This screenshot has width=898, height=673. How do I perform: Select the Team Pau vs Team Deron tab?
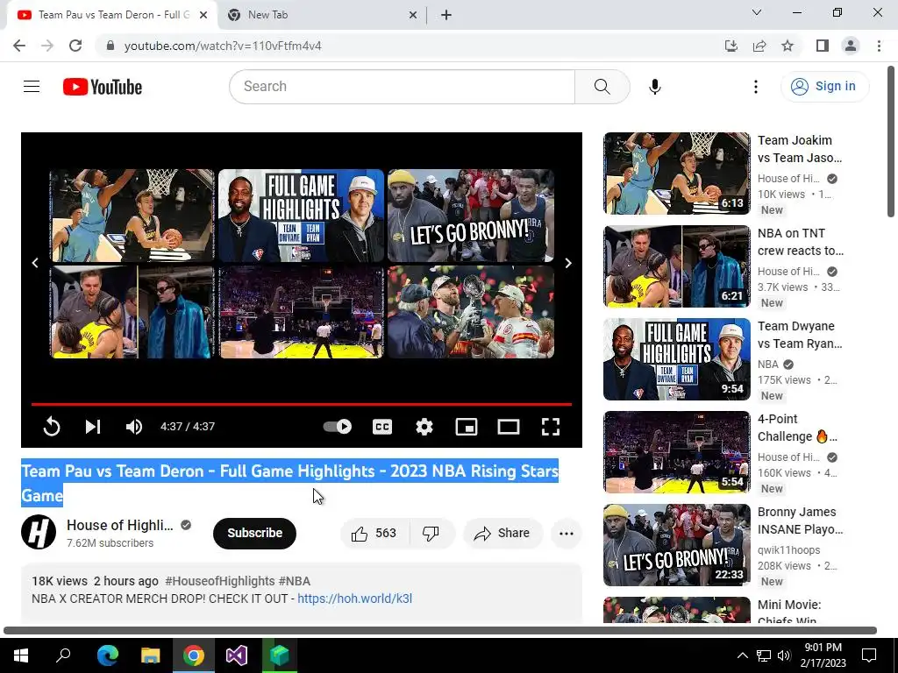click(x=112, y=15)
